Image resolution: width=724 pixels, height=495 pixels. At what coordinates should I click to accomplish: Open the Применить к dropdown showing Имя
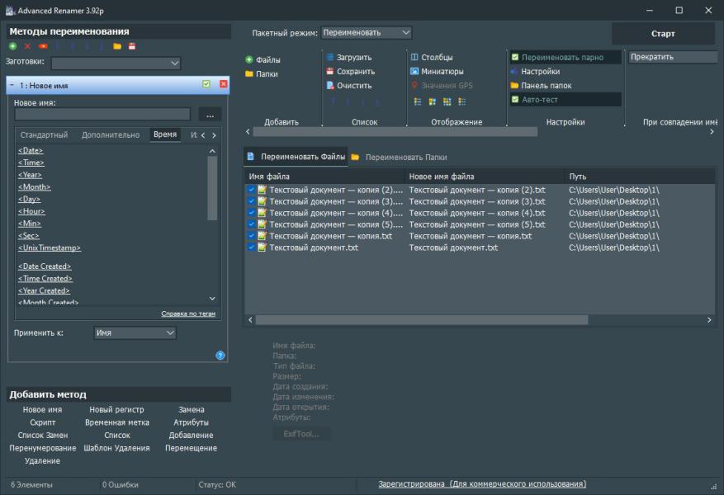pyautogui.click(x=135, y=332)
